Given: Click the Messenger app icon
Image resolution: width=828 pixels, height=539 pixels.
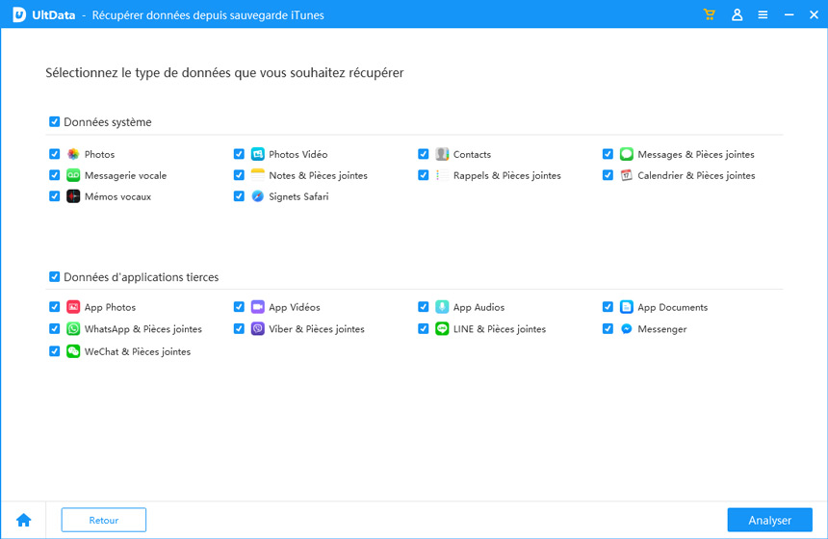Looking at the screenshot, I should click(x=627, y=329).
